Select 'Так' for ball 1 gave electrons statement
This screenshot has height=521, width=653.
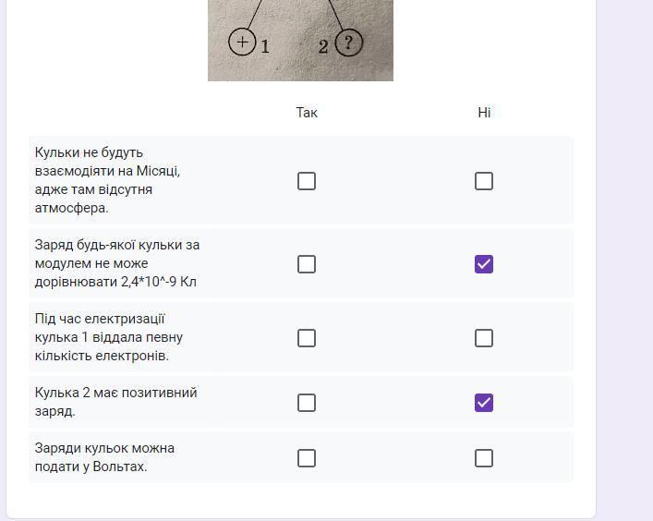[x=307, y=338]
